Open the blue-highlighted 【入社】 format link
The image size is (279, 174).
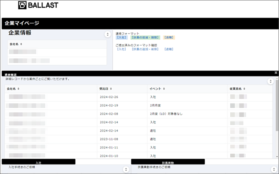[x=122, y=38]
